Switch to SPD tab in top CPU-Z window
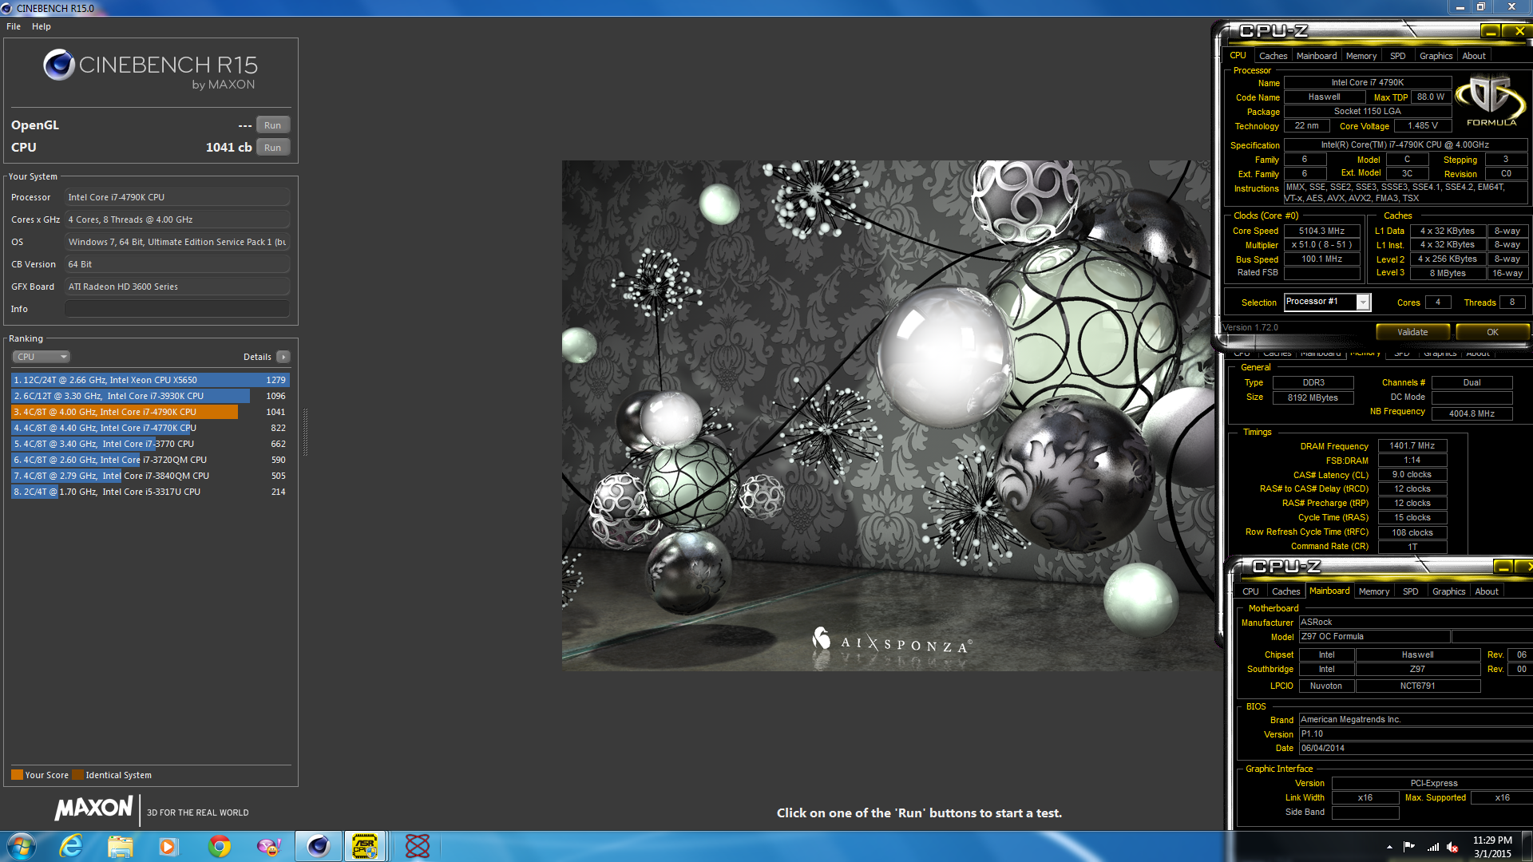The image size is (1533, 862). [1397, 56]
